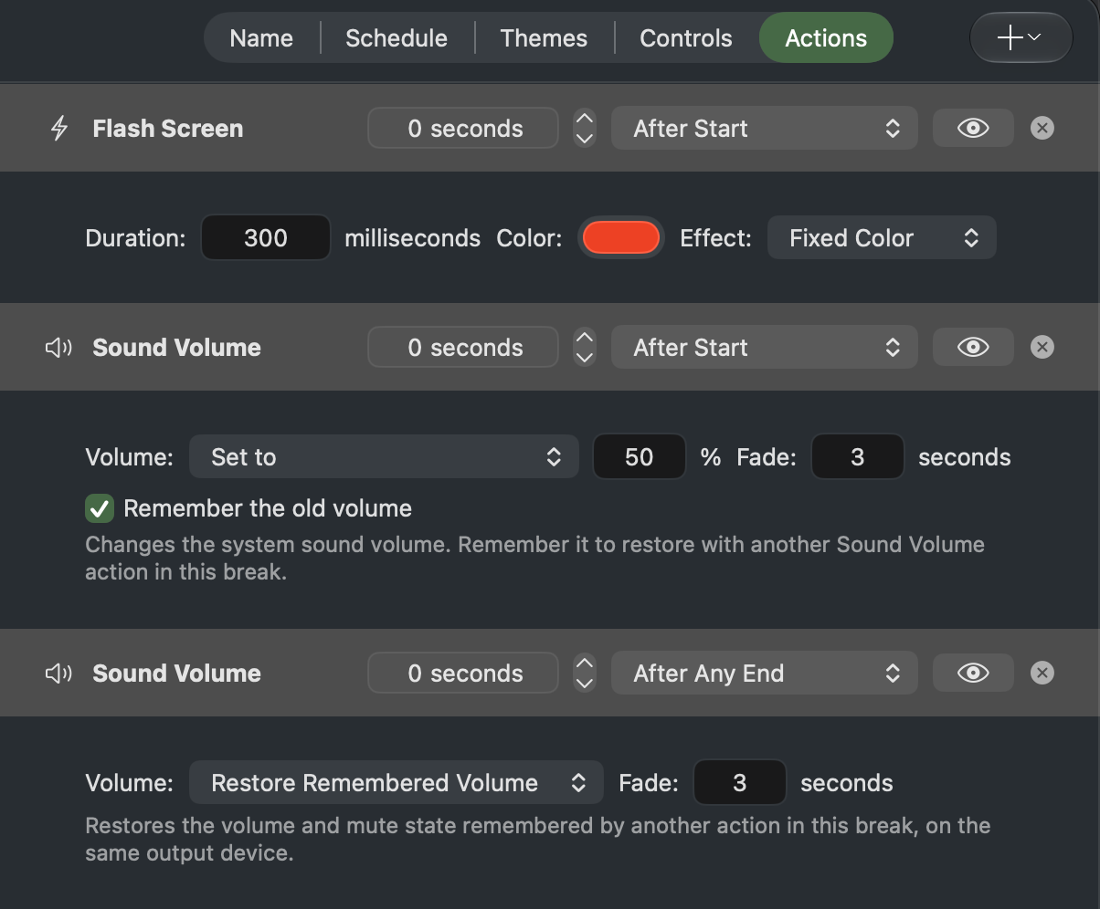Toggle eye on Sound Volume After Any End
The height and width of the screenshot is (909, 1100).
point(973,674)
